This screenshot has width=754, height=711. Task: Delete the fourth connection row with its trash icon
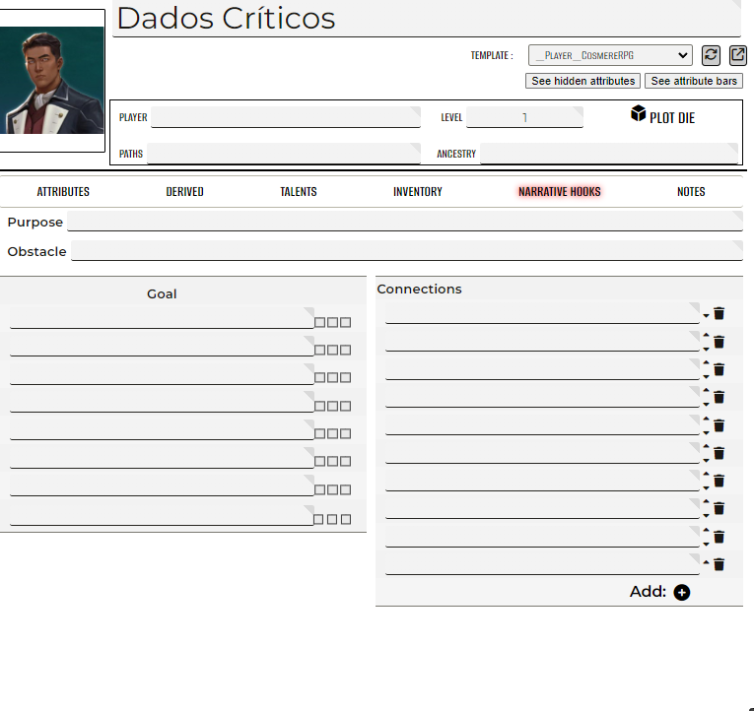coord(719,397)
